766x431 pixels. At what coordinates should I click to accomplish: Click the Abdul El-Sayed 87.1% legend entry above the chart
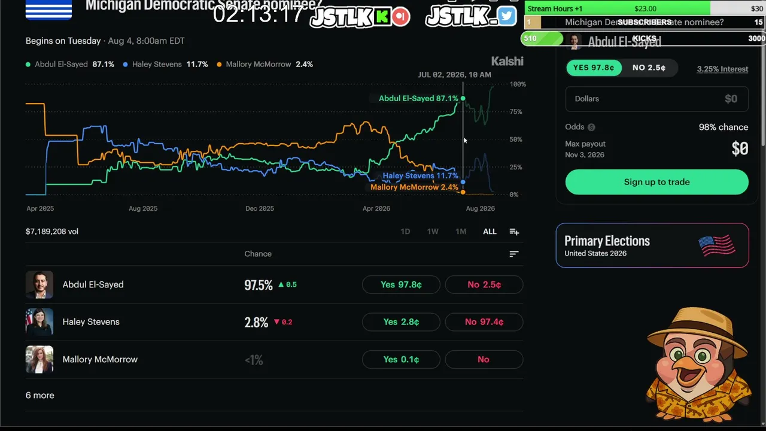(x=70, y=64)
